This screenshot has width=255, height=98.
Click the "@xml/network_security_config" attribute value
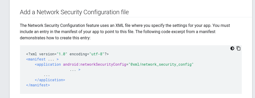coord(161,64)
